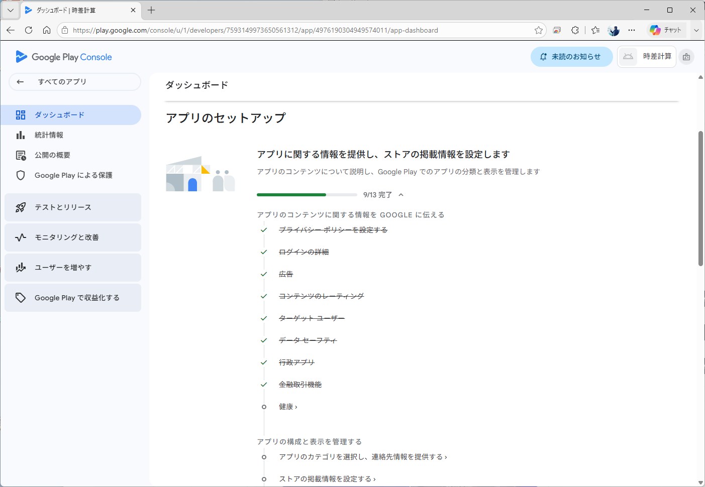Click the 未読のお知らせ button
Screen dimensions: 705x487
point(571,57)
